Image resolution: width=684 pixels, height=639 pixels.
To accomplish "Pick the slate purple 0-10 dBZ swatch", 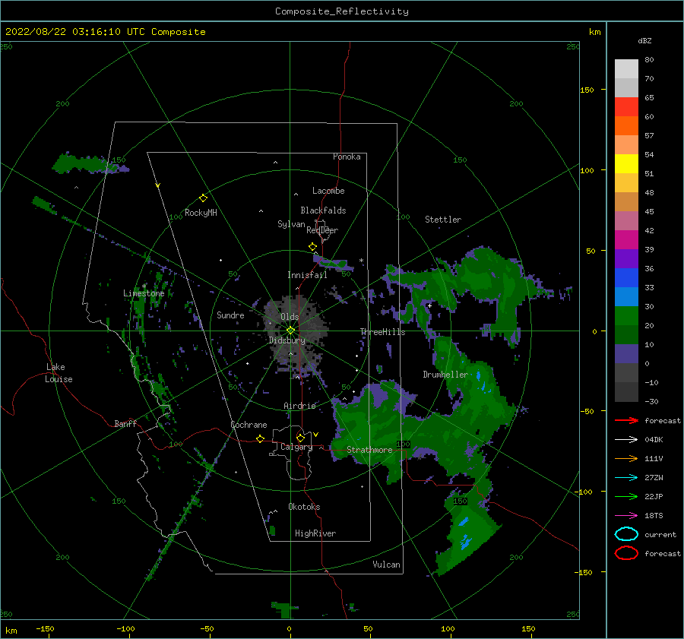I will coord(626,354).
